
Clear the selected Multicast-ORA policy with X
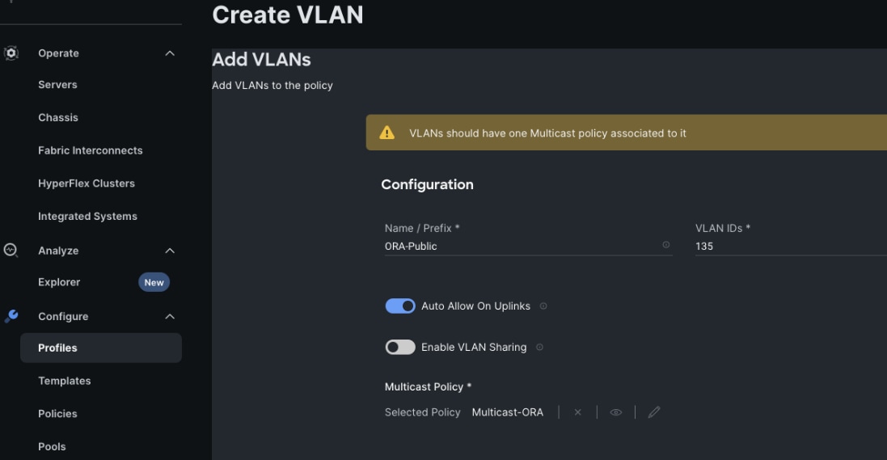coord(577,412)
